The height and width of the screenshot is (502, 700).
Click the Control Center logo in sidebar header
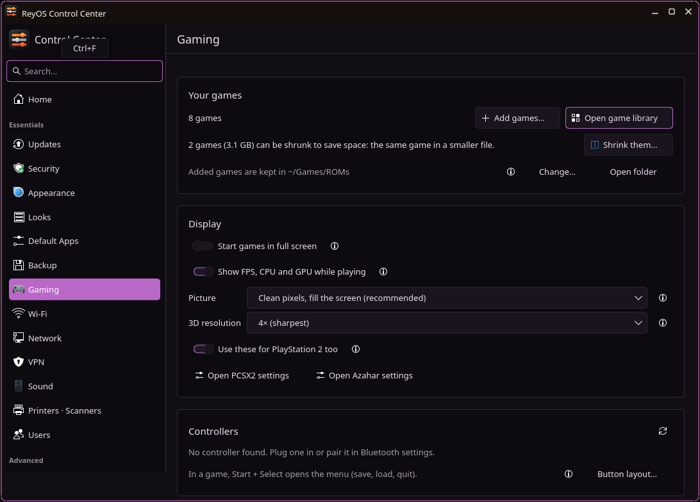click(19, 40)
